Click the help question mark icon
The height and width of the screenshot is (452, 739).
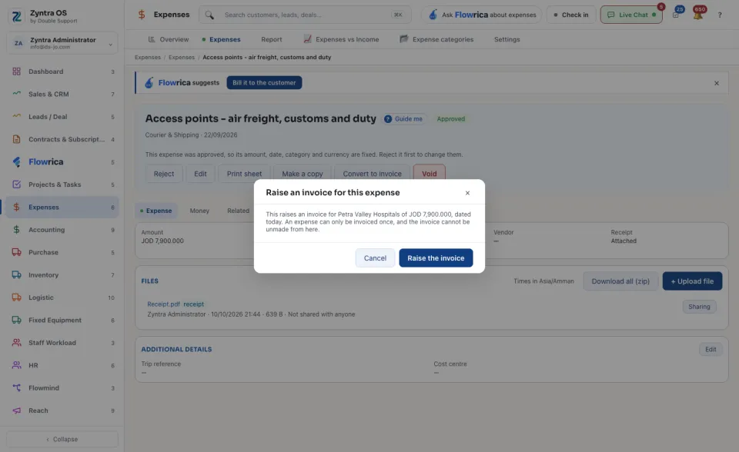pyautogui.click(x=720, y=15)
